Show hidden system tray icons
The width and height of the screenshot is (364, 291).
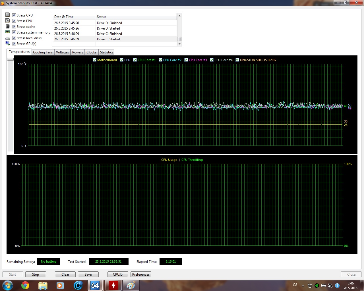coord(303,285)
